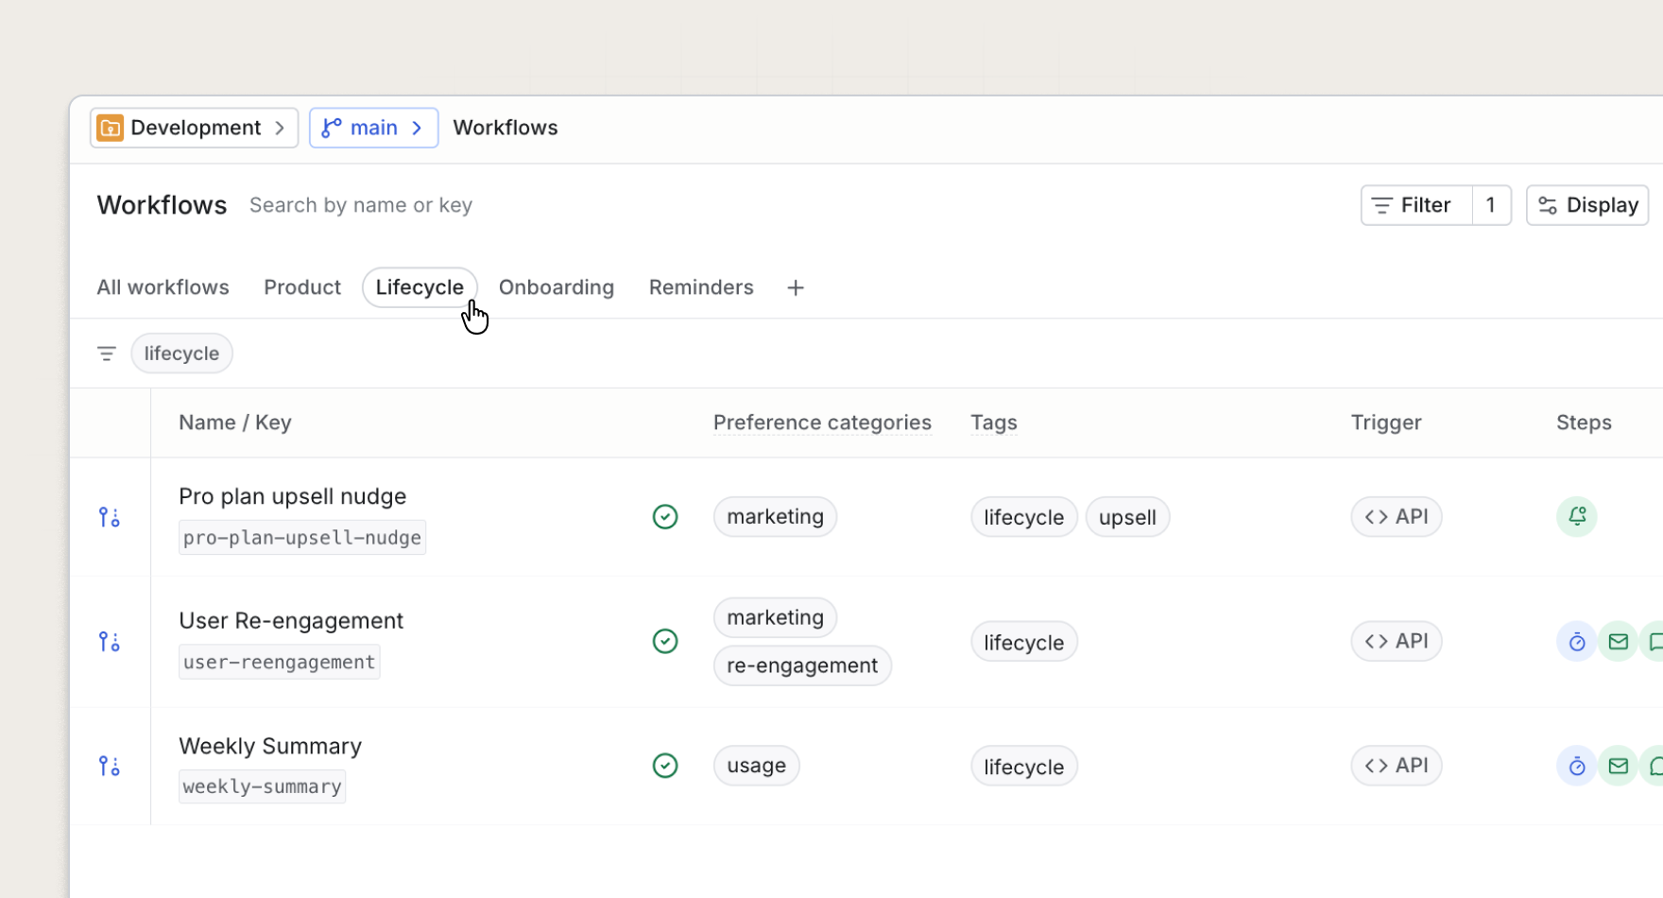1663x898 pixels.
Task: Click lifecycle tag in User Re-engagement row
Action: (1024, 642)
